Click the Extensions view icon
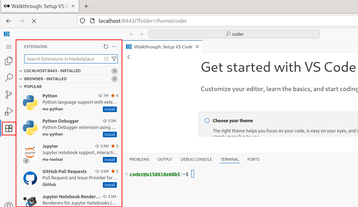358x207 pixels. click(9, 129)
